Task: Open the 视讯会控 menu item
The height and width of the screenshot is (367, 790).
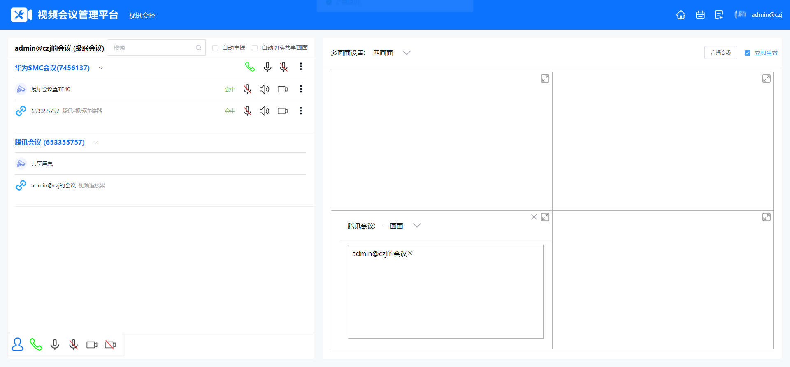Action: [142, 16]
